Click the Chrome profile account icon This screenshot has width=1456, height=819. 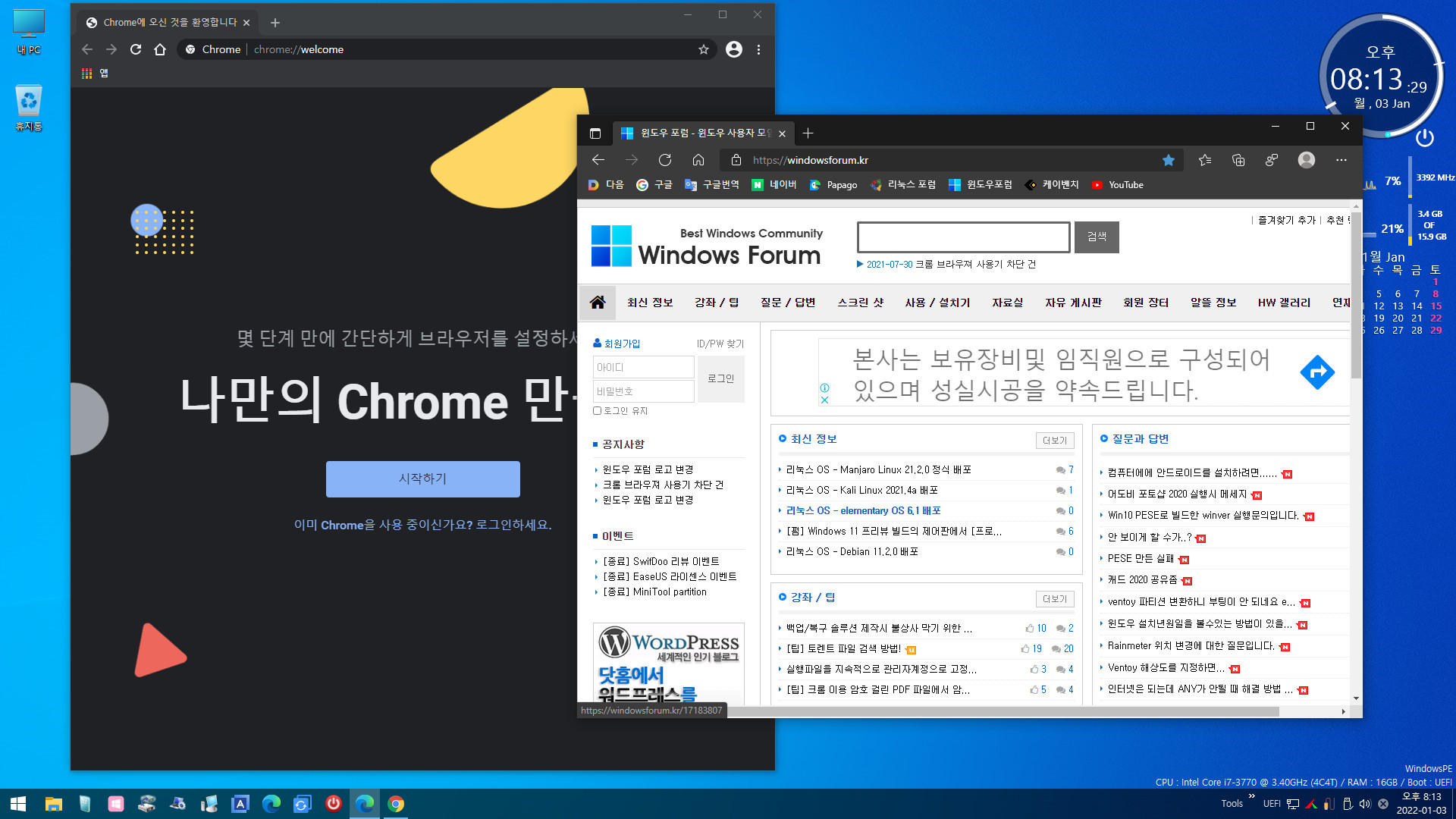click(x=734, y=49)
